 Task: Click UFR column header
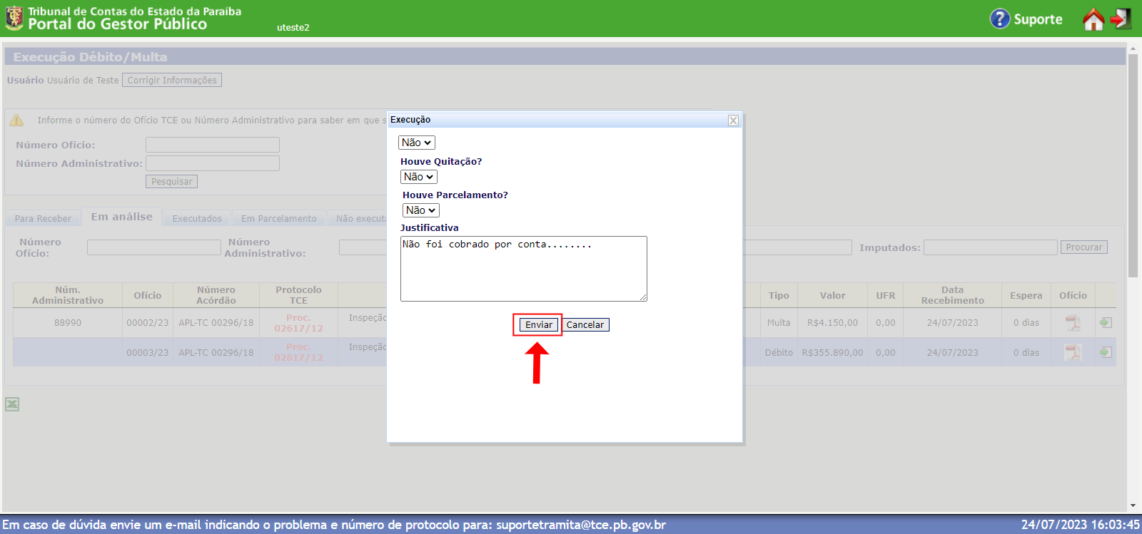[x=886, y=295]
